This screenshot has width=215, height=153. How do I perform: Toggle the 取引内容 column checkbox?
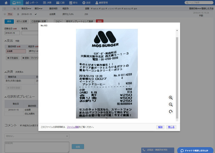click(x=122, y=9)
